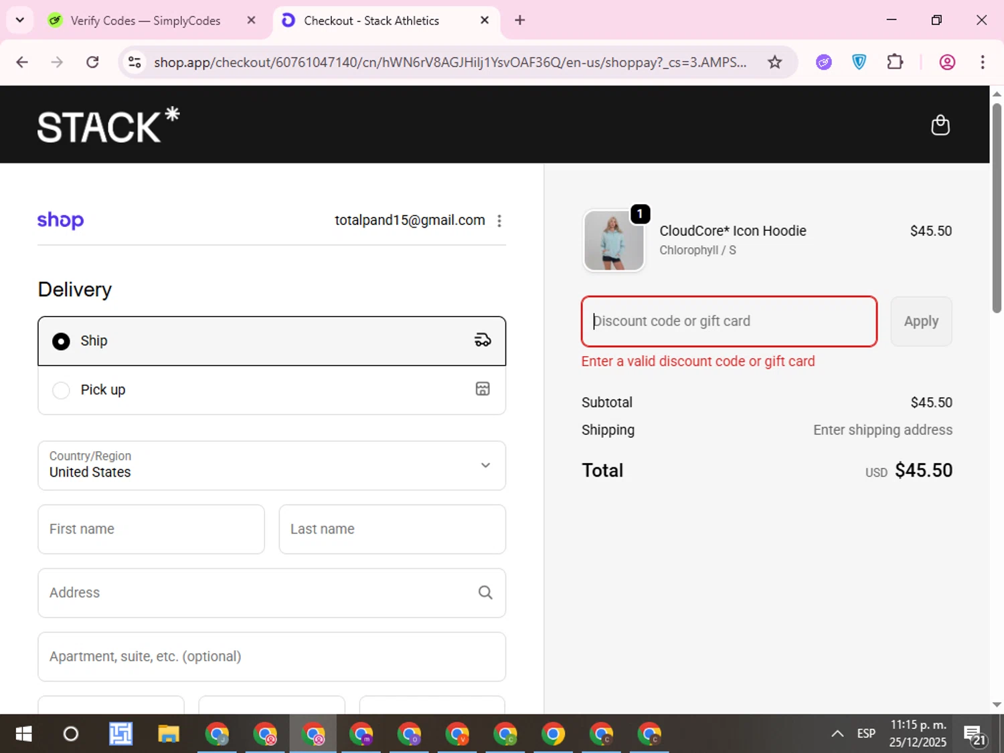
Task: Click the Enter shipping address text
Action: coord(883,430)
